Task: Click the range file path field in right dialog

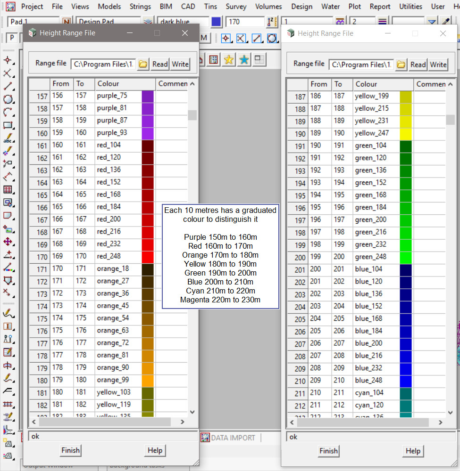Action: [361, 65]
